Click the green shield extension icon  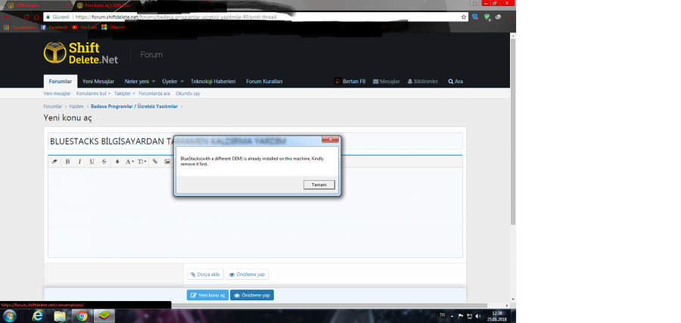click(487, 17)
